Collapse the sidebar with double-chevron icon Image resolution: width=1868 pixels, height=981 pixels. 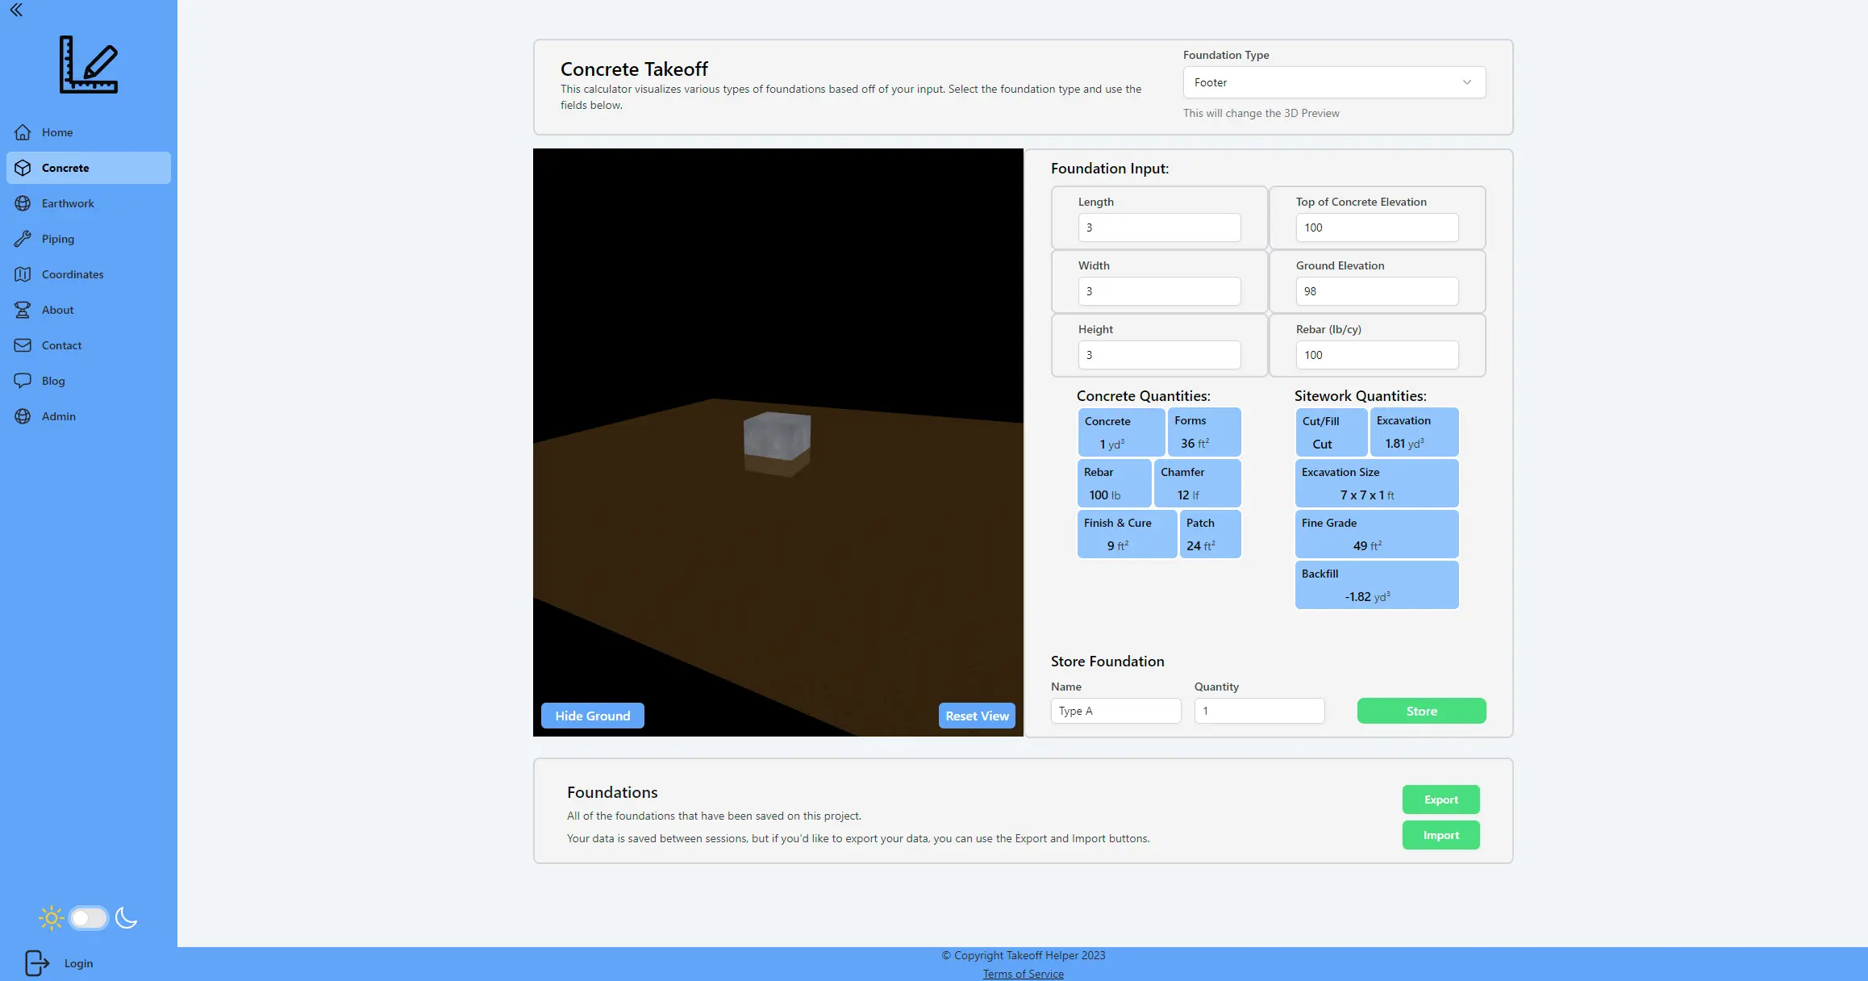coord(16,10)
